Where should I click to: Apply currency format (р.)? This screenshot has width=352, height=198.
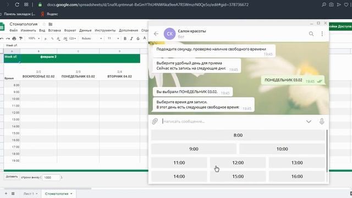click(46, 38)
